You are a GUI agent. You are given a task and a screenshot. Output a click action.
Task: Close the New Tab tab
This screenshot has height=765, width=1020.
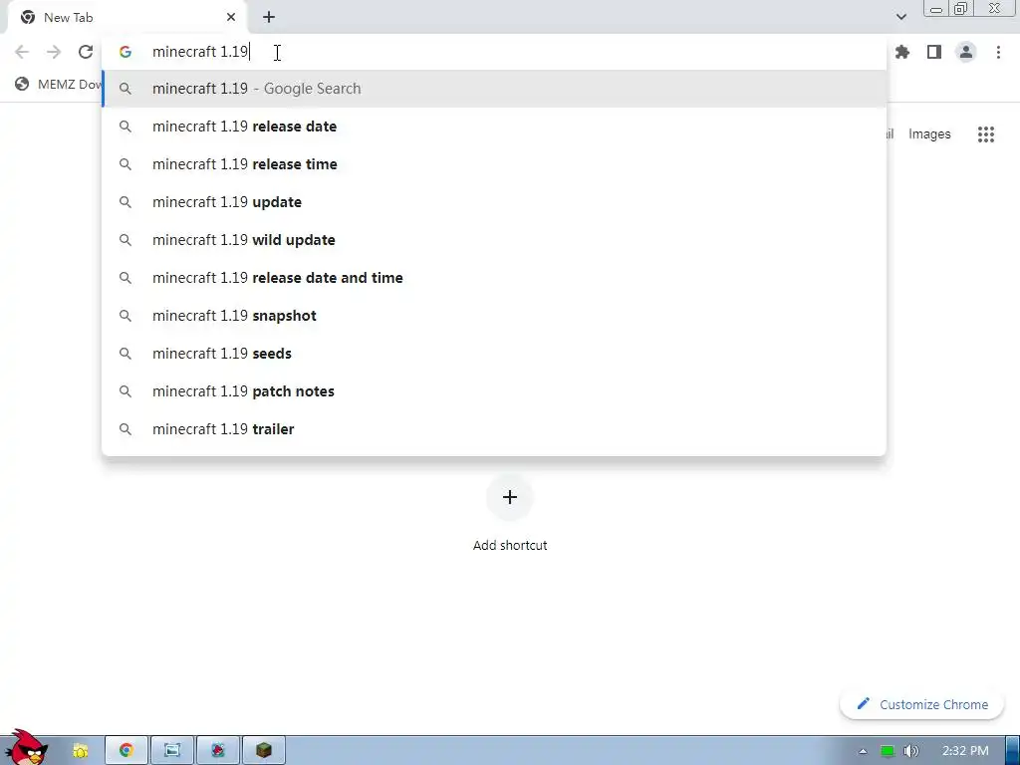[231, 18]
